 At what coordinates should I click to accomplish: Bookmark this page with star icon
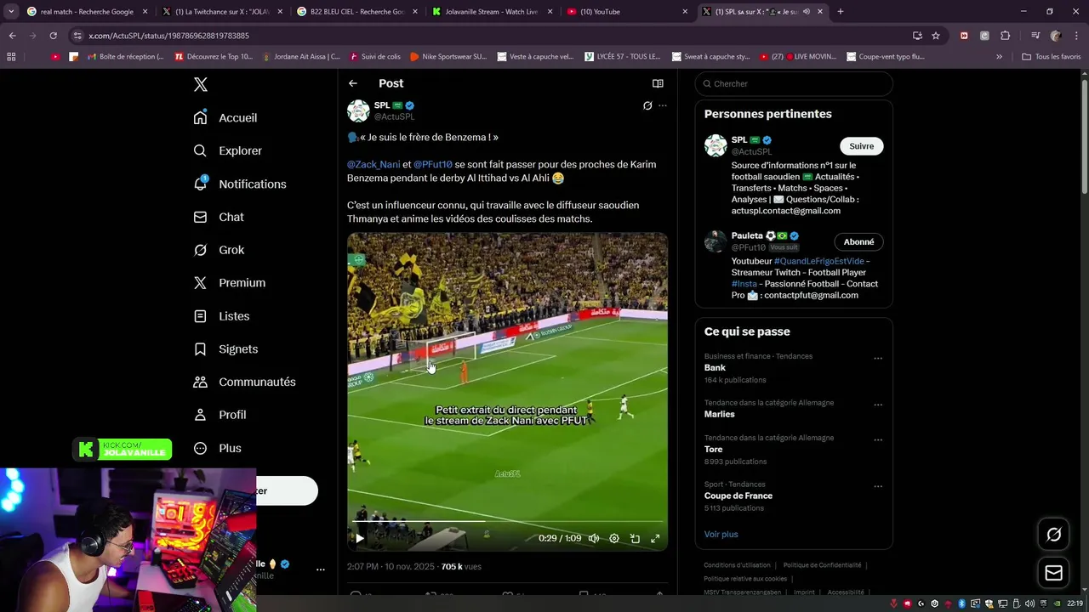tap(936, 36)
